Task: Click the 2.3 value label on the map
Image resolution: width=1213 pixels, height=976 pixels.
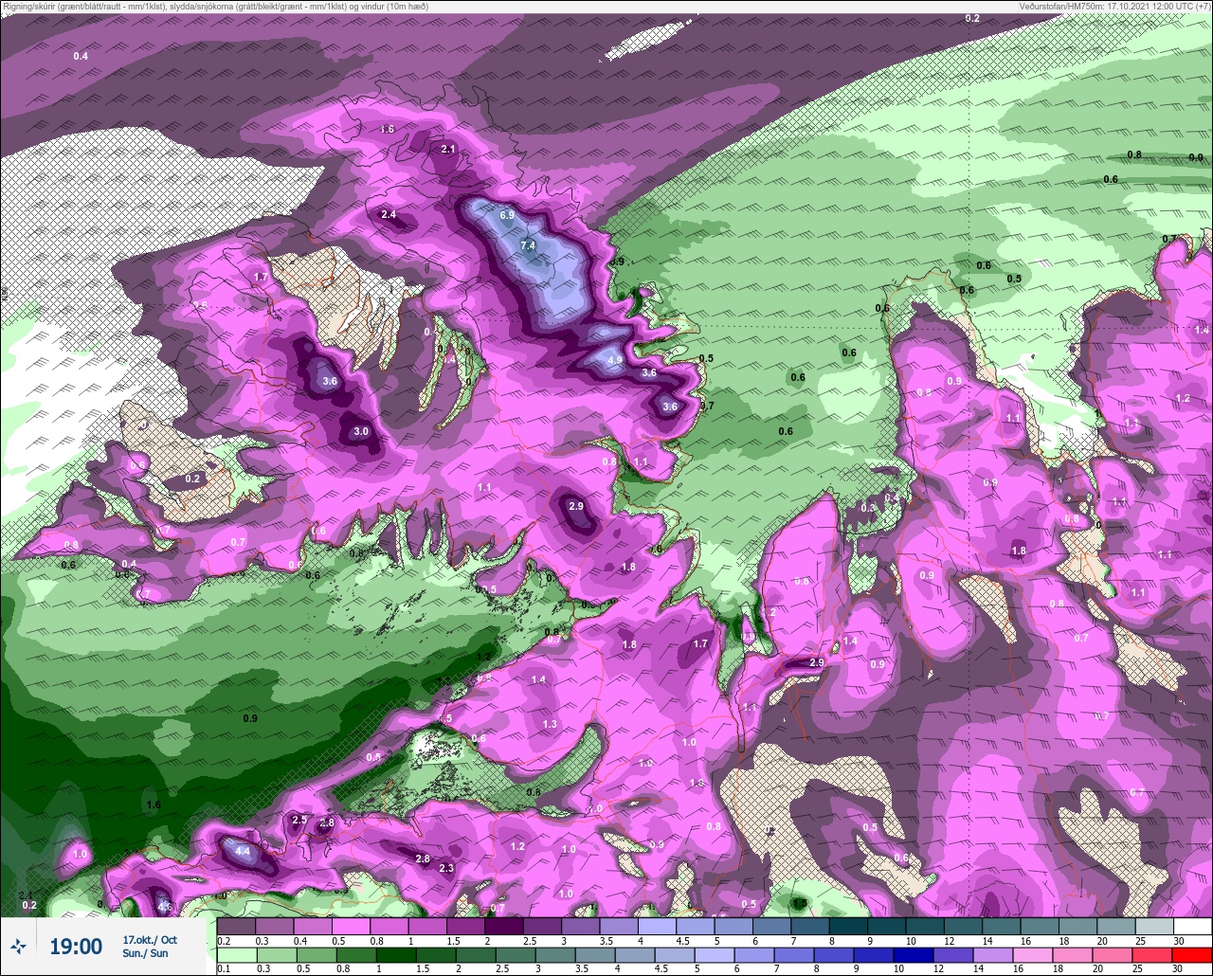Action: pyautogui.click(x=446, y=868)
